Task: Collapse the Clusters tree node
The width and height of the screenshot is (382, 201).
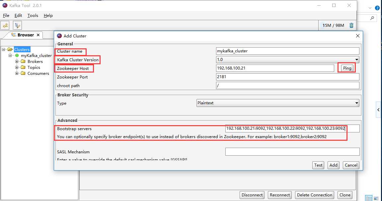Action: pyautogui.click(x=3, y=49)
